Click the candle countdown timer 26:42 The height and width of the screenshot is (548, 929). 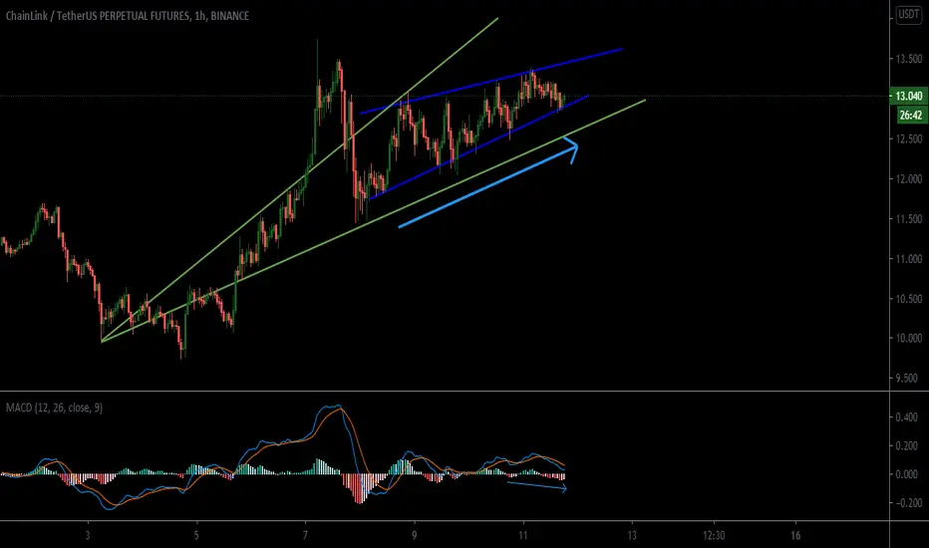pos(910,115)
